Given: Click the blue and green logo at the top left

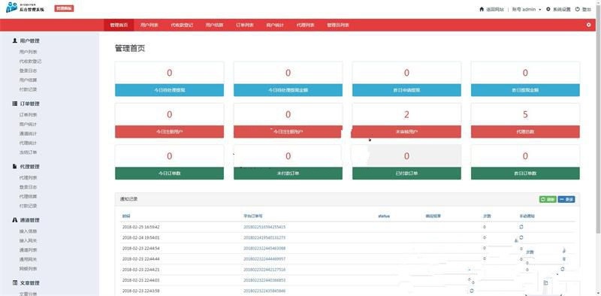Looking at the screenshot, I should click(x=11, y=8).
